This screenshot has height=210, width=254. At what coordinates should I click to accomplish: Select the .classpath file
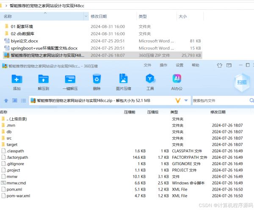[x=13, y=151]
